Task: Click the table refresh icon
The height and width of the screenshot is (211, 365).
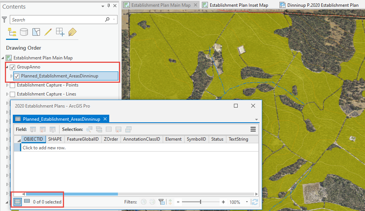Action: (255, 202)
